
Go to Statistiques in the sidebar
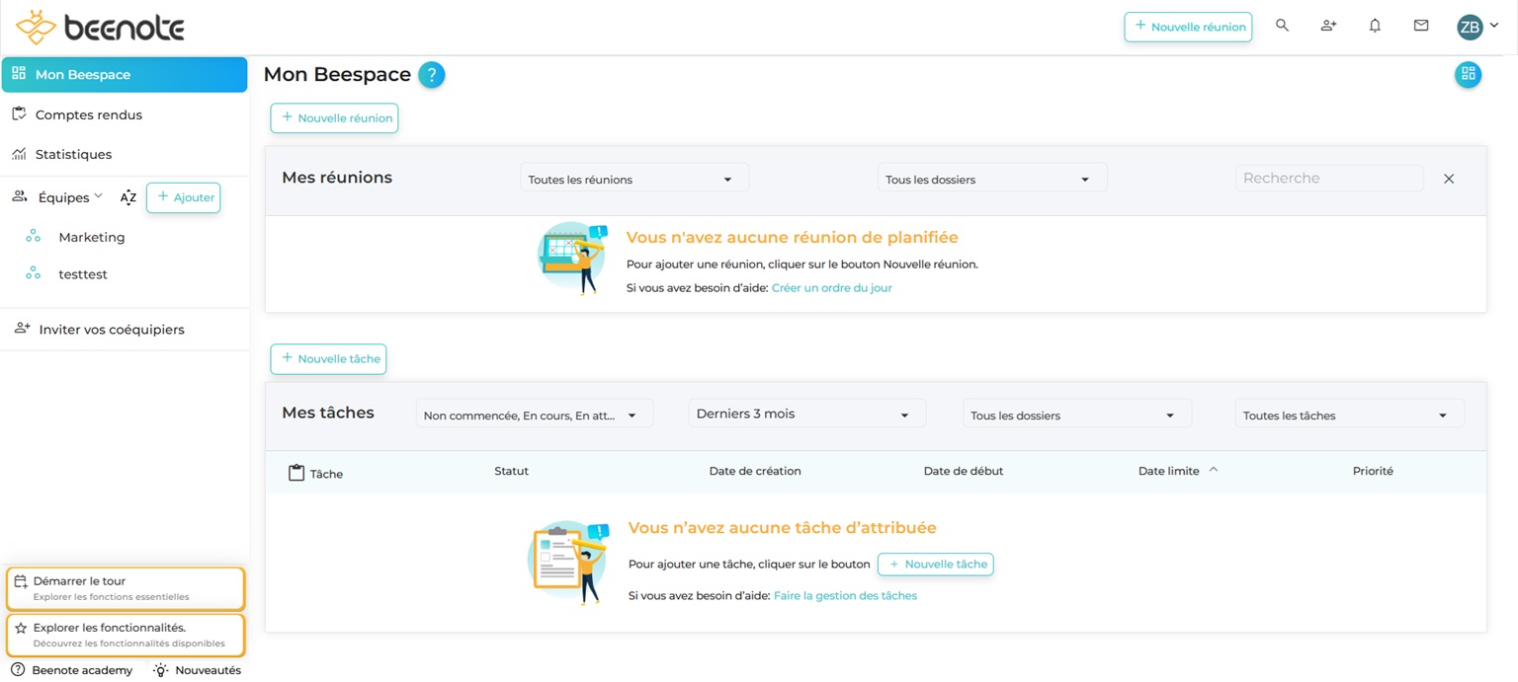pos(73,154)
